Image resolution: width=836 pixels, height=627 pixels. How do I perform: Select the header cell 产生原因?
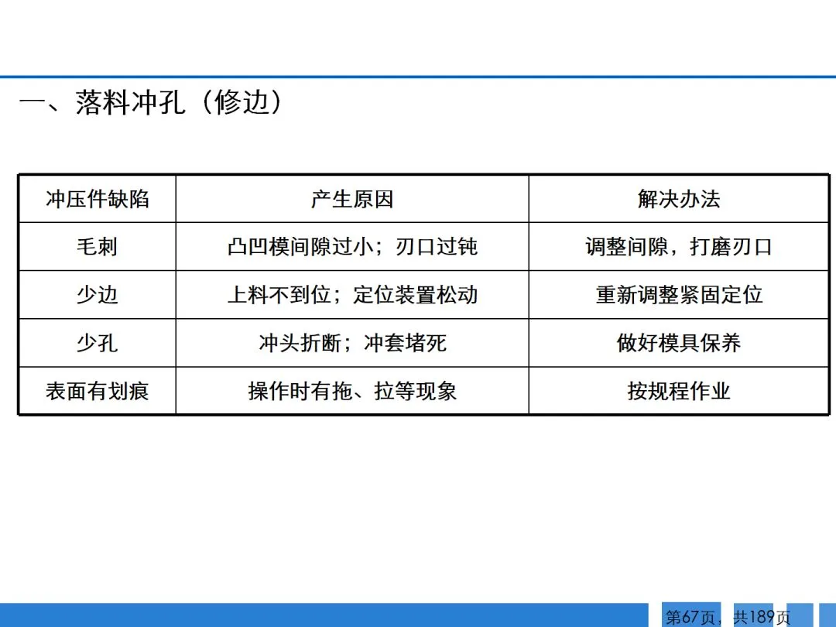coord(352,199)
